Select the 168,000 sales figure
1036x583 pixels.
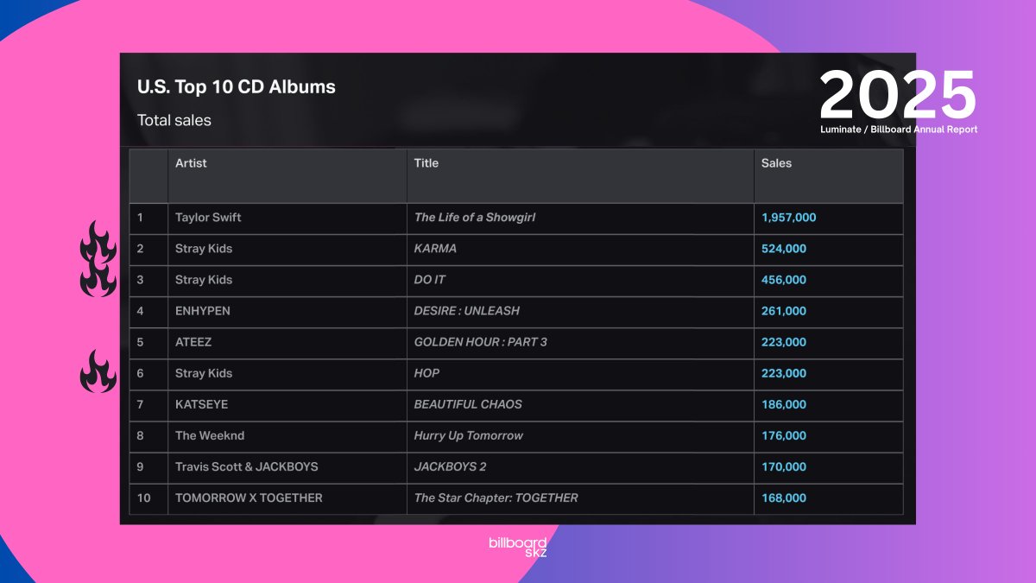(784, 497)
